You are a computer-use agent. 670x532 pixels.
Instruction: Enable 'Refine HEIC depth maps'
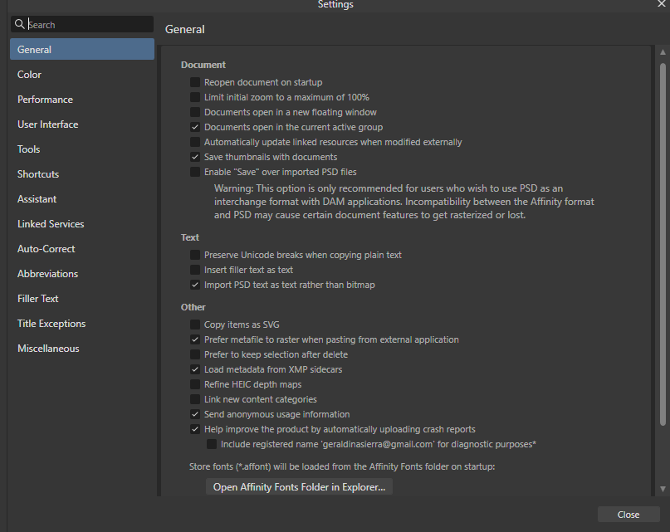click(x=195, y=384)
